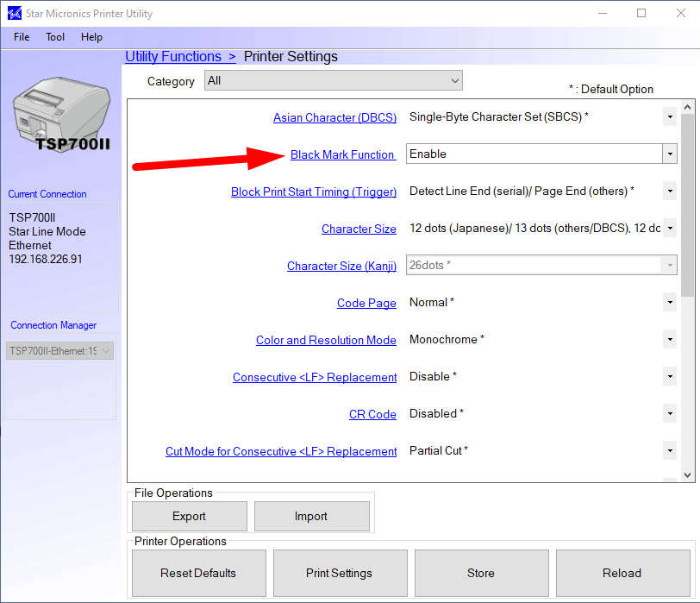Viewport: 700px width, 603px height.
Task: Click the Store button
Action: click(x=481, y=573)
